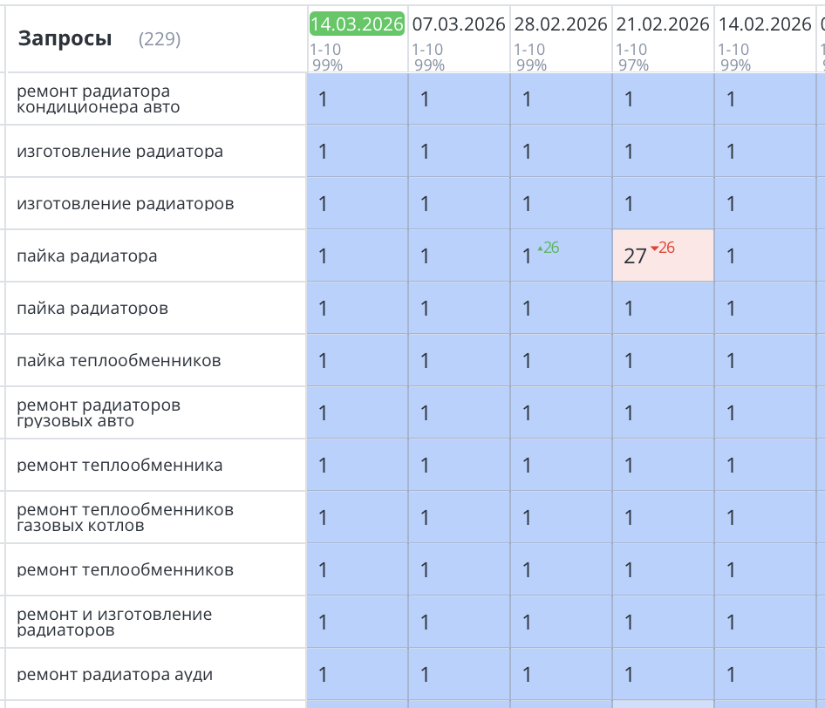Open the 07.03.2026 date column header

(x=459, y=24)
